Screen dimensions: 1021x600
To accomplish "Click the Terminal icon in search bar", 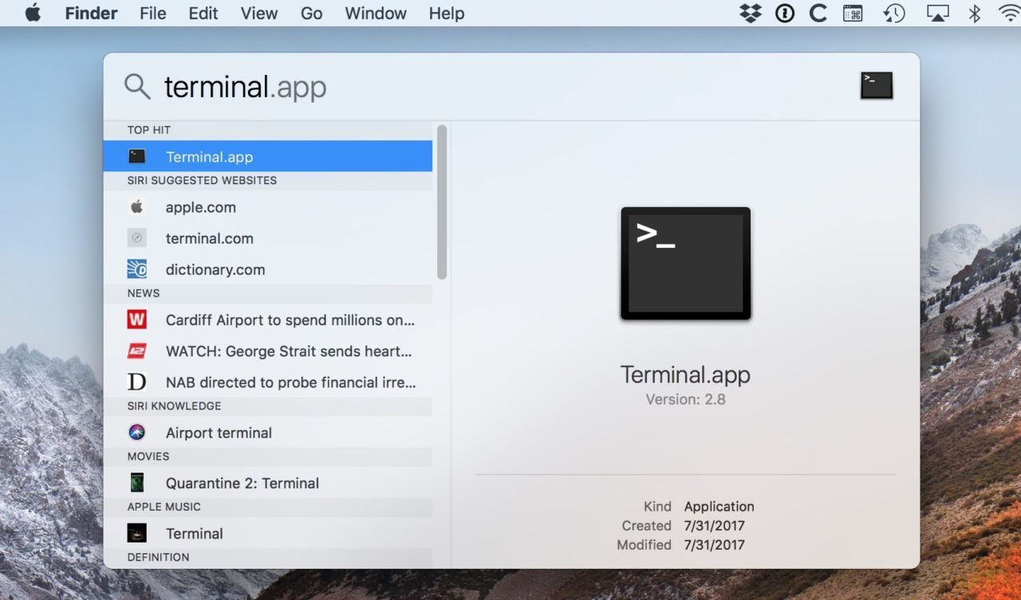I will [877, 85].
